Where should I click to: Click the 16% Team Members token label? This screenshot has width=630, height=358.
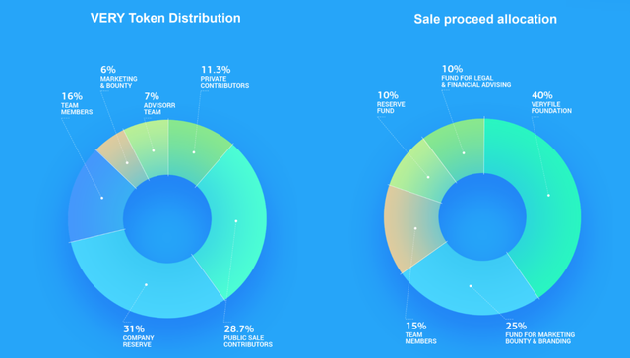[77, 103]
